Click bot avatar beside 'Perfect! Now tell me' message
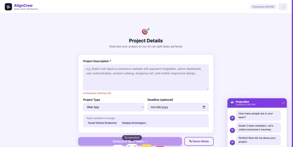Screen dimensions: 293x147 coord(232,143)
